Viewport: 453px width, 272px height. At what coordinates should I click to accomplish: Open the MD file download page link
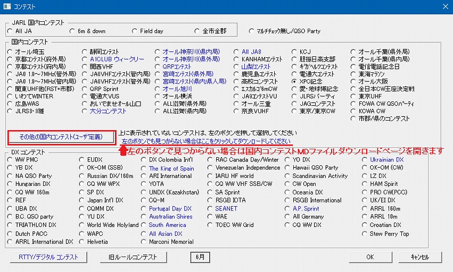click(206, 142)
